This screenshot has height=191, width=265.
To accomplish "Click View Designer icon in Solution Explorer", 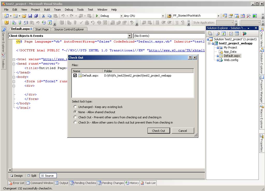I will click(x=237, y=33).
